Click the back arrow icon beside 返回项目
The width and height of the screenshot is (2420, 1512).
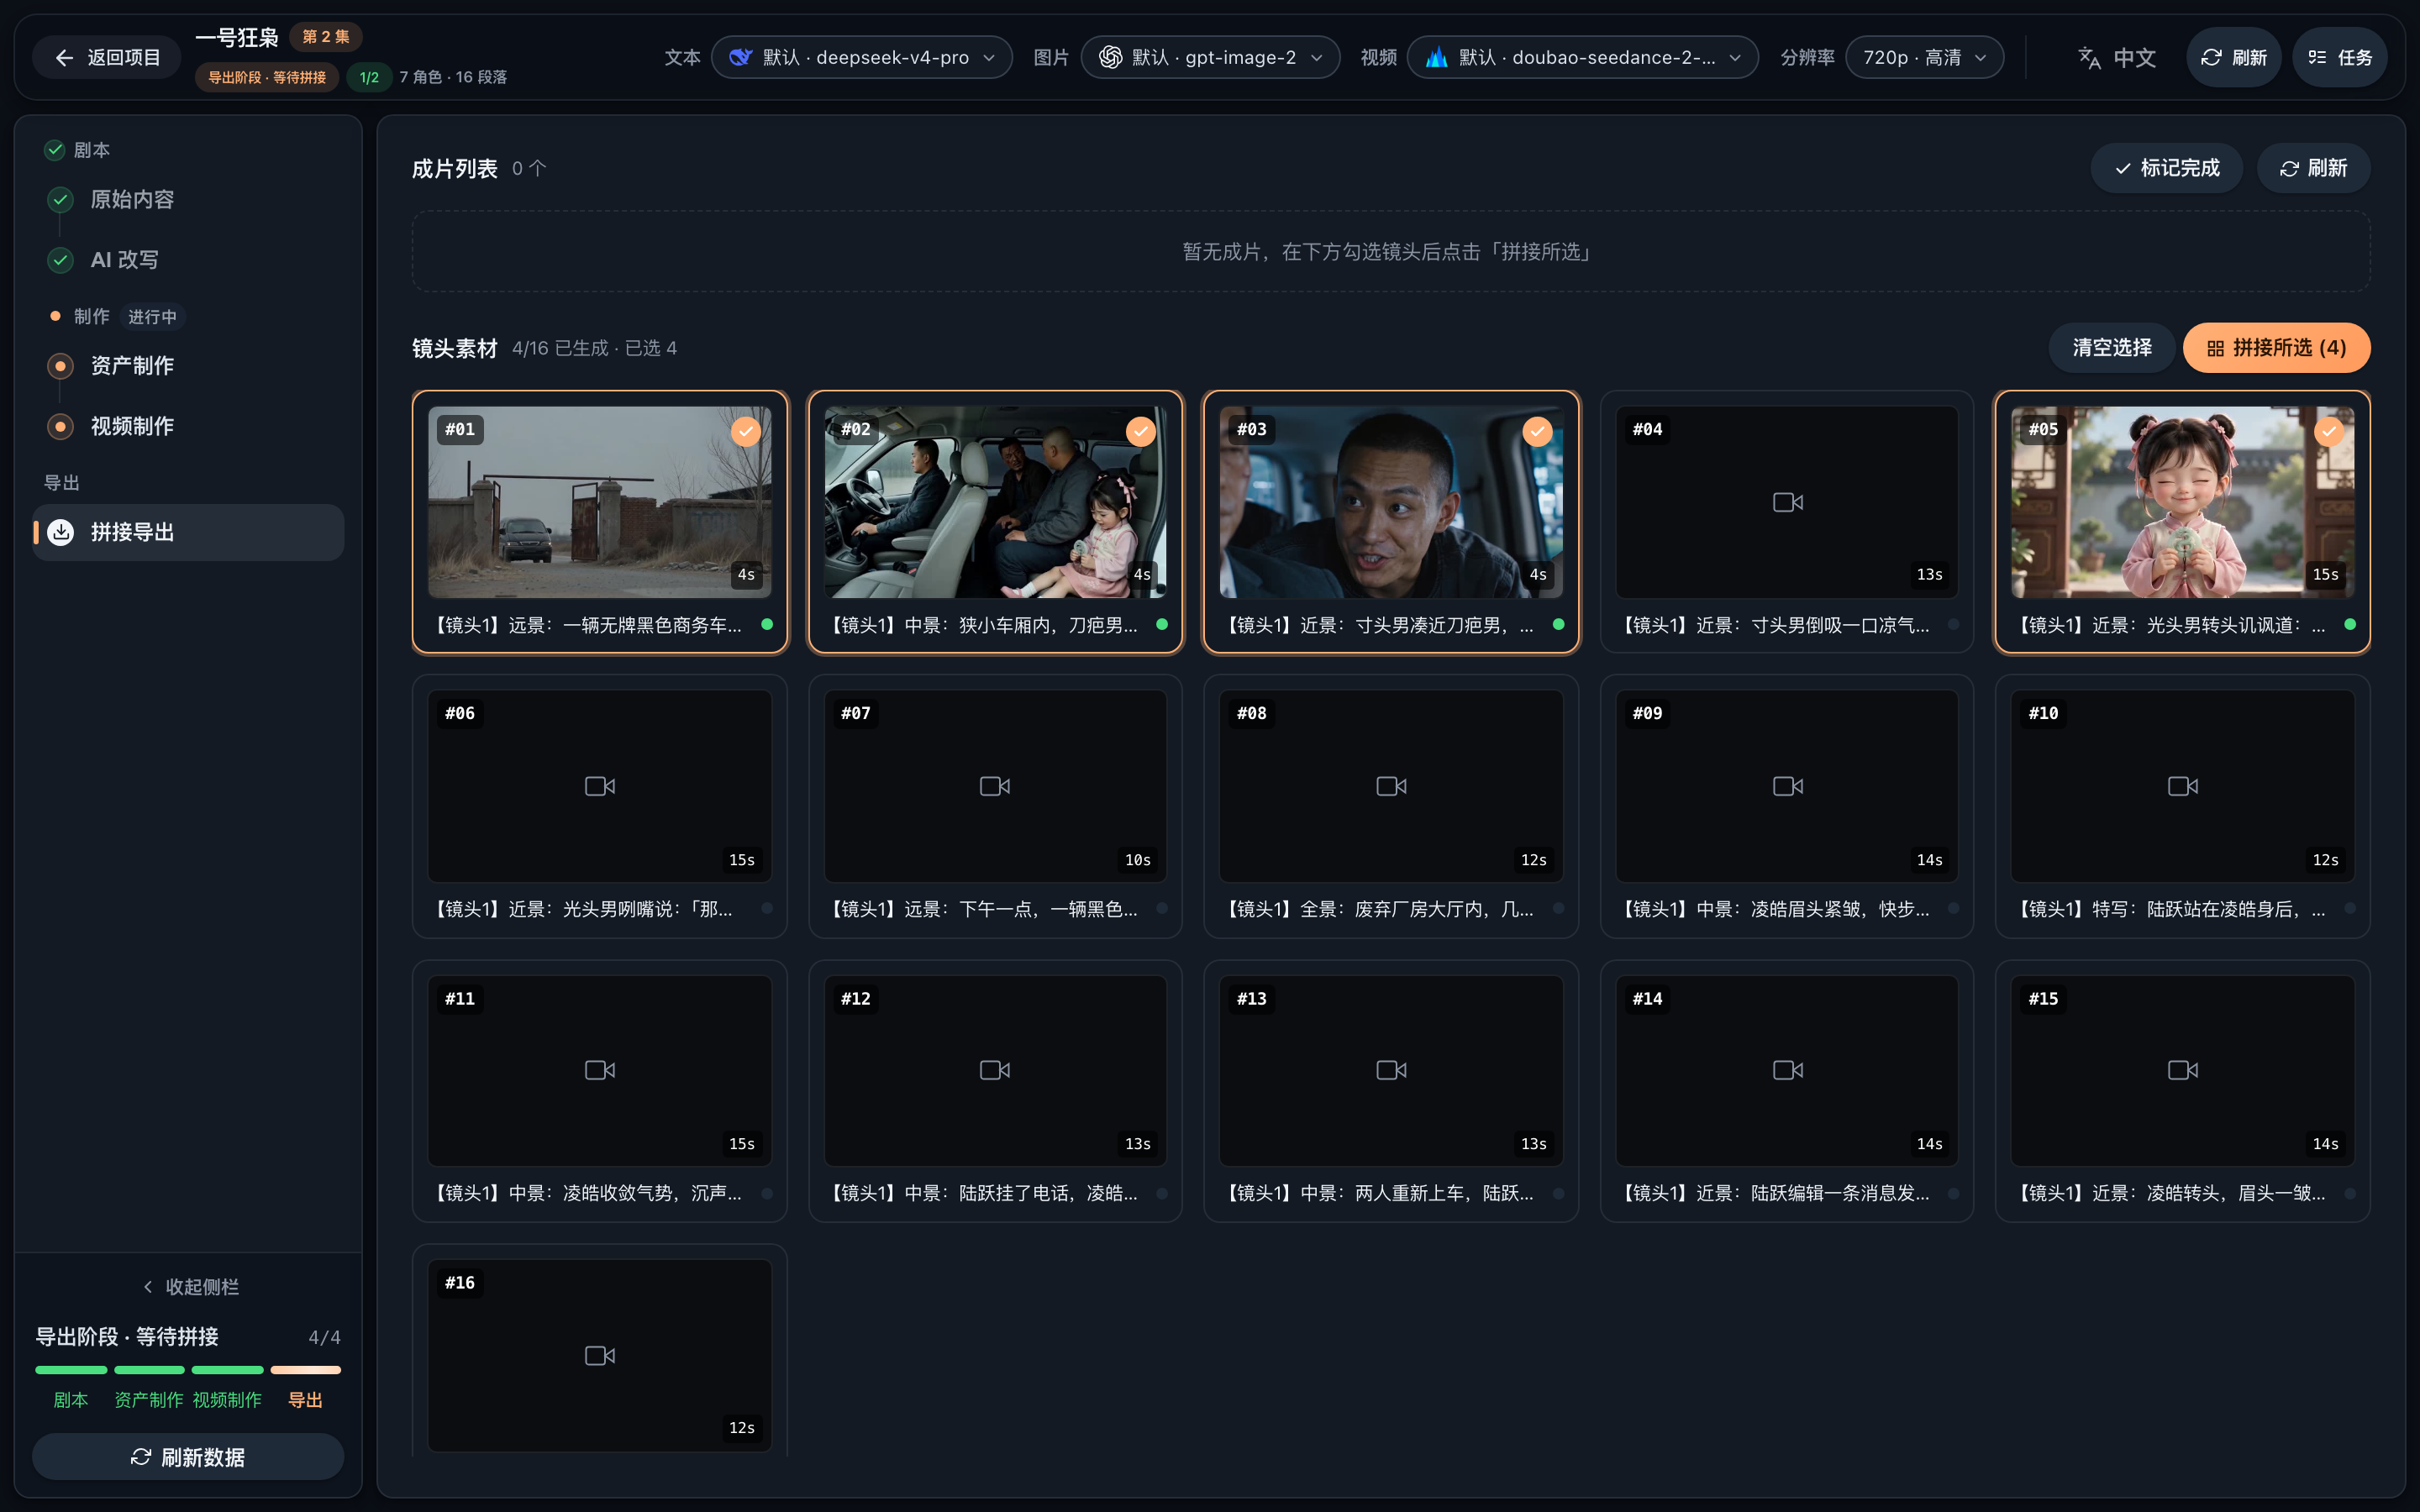64,58
